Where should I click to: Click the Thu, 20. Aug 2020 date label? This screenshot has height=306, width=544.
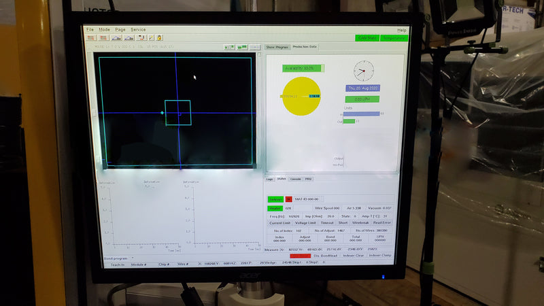362,88
